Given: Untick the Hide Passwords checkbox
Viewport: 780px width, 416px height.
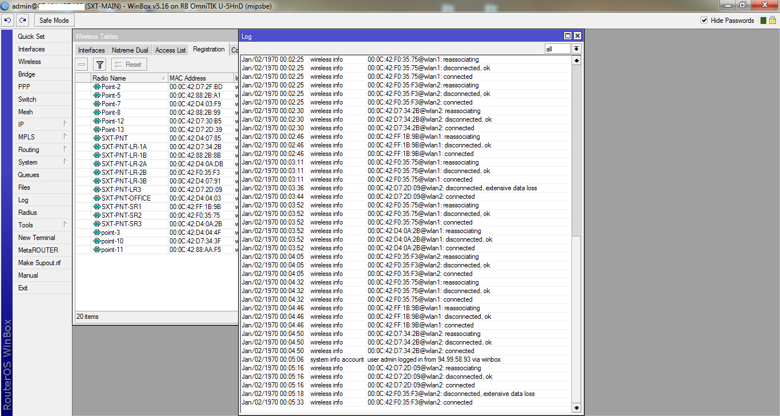Looking at the screenshot, I should pyautogui.click(x=704, y=21).
